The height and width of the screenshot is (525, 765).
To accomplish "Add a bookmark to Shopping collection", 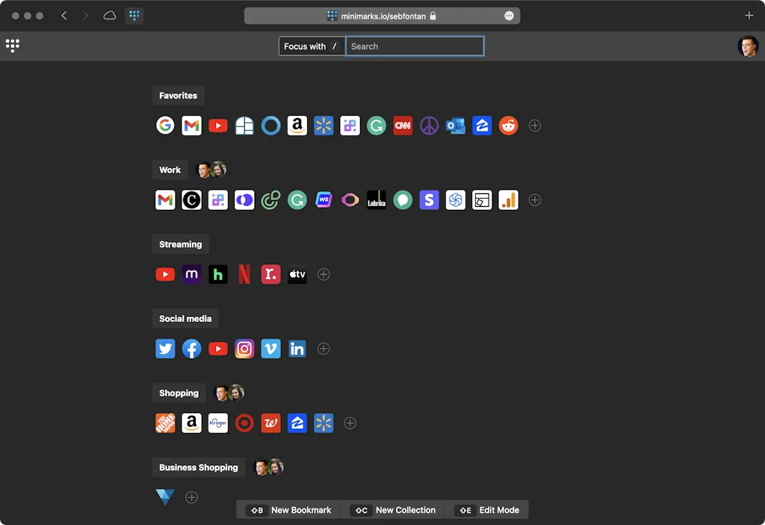I will coord(350,423).
